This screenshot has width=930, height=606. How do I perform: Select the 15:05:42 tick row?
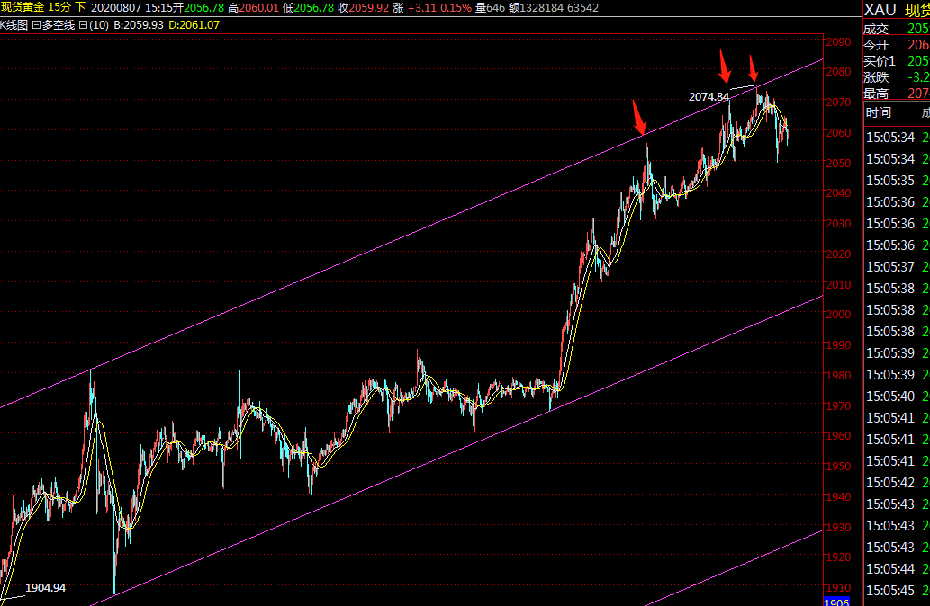(x=896, y=482)
